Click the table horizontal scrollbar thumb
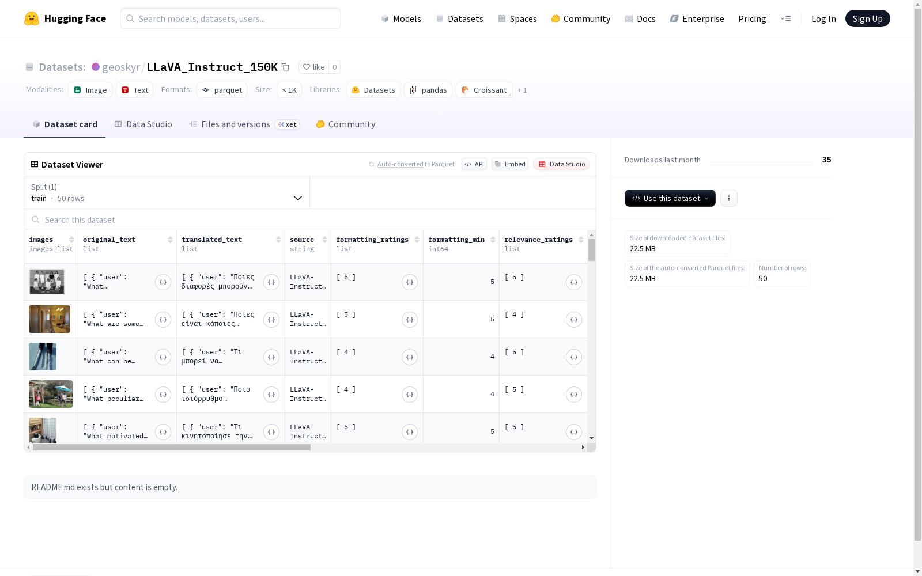Image resolution: width=922 pixels, height=576 pixels. point(172,447)
